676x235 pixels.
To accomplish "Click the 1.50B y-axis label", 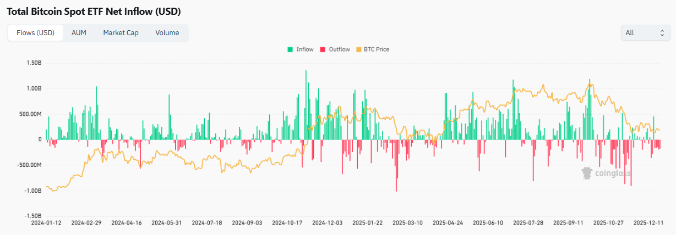I will [34, 63].
